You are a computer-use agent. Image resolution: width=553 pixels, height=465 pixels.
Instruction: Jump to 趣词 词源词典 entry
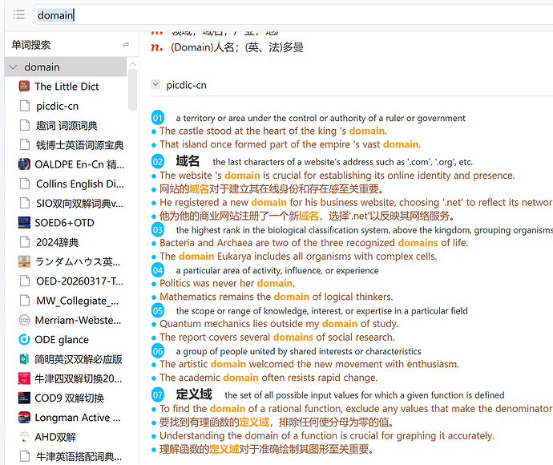pos(66,126)
